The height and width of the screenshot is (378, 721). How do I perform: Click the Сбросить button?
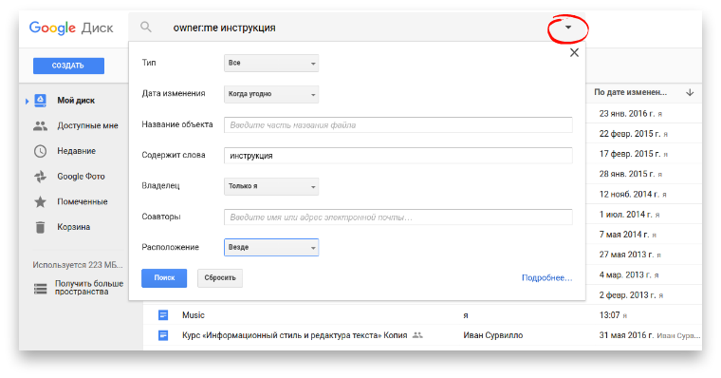coord(220,278)
